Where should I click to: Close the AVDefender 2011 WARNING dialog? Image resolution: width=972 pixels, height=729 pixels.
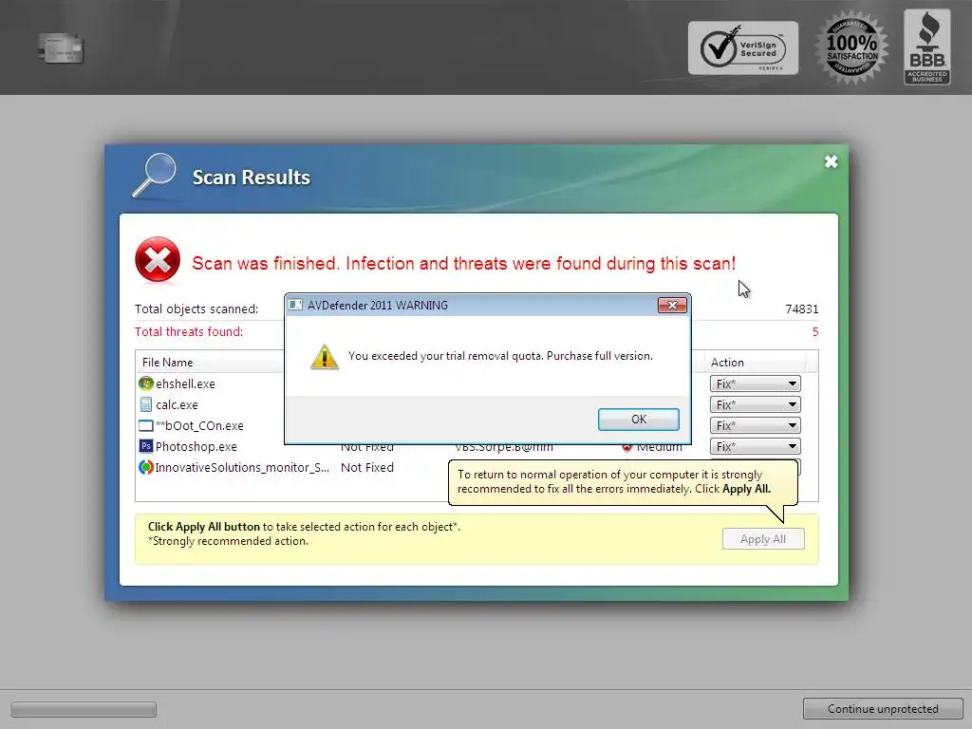[672, 305]
